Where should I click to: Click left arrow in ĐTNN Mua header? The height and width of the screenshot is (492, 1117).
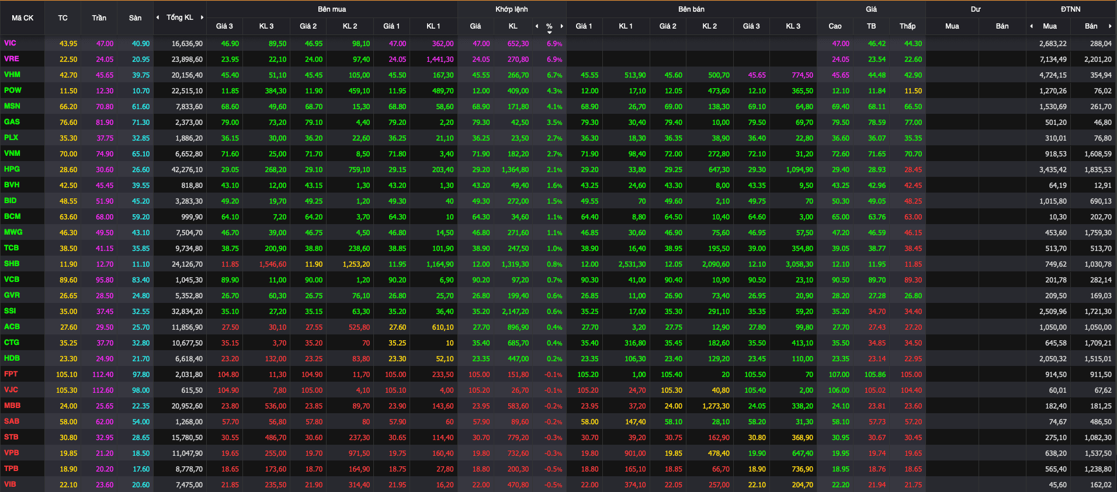tap(1032, 26)
